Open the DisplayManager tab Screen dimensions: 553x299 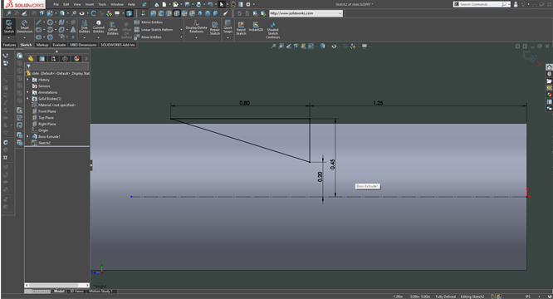point(76,58)
